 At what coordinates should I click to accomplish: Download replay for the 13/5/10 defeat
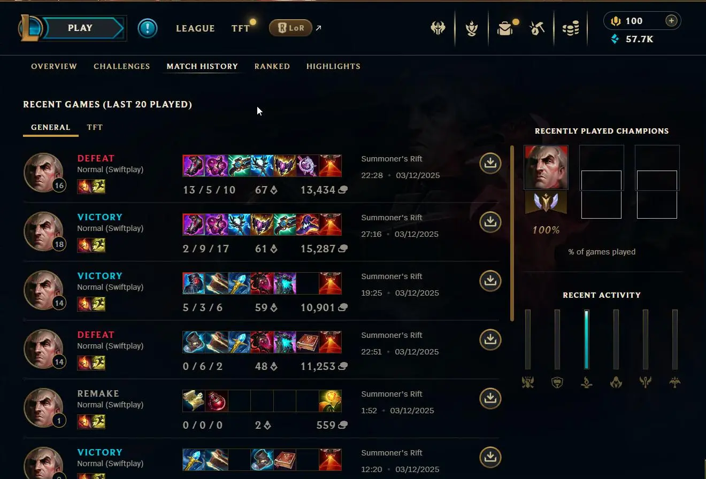490,164
